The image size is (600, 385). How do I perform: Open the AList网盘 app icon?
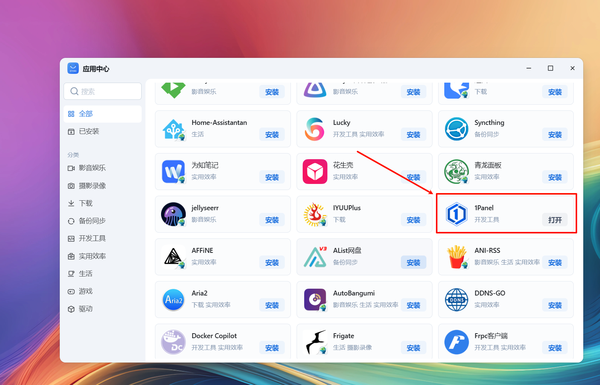pos(315,257)
